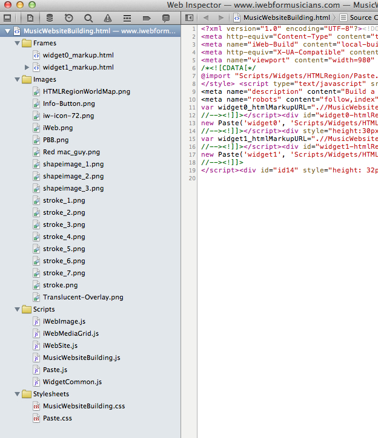Click the @import Scripts/Widgets source line
The width and height of the screenshot is (378, 438).
point(290,76)
